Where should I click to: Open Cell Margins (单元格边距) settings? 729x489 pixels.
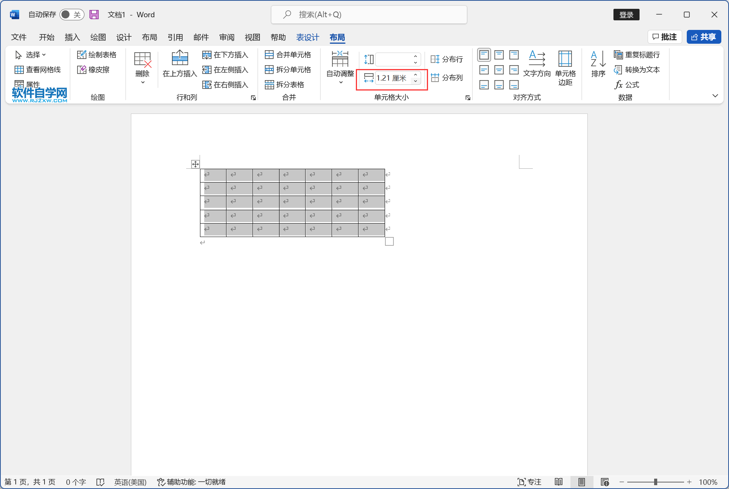[x=565, y=69]
